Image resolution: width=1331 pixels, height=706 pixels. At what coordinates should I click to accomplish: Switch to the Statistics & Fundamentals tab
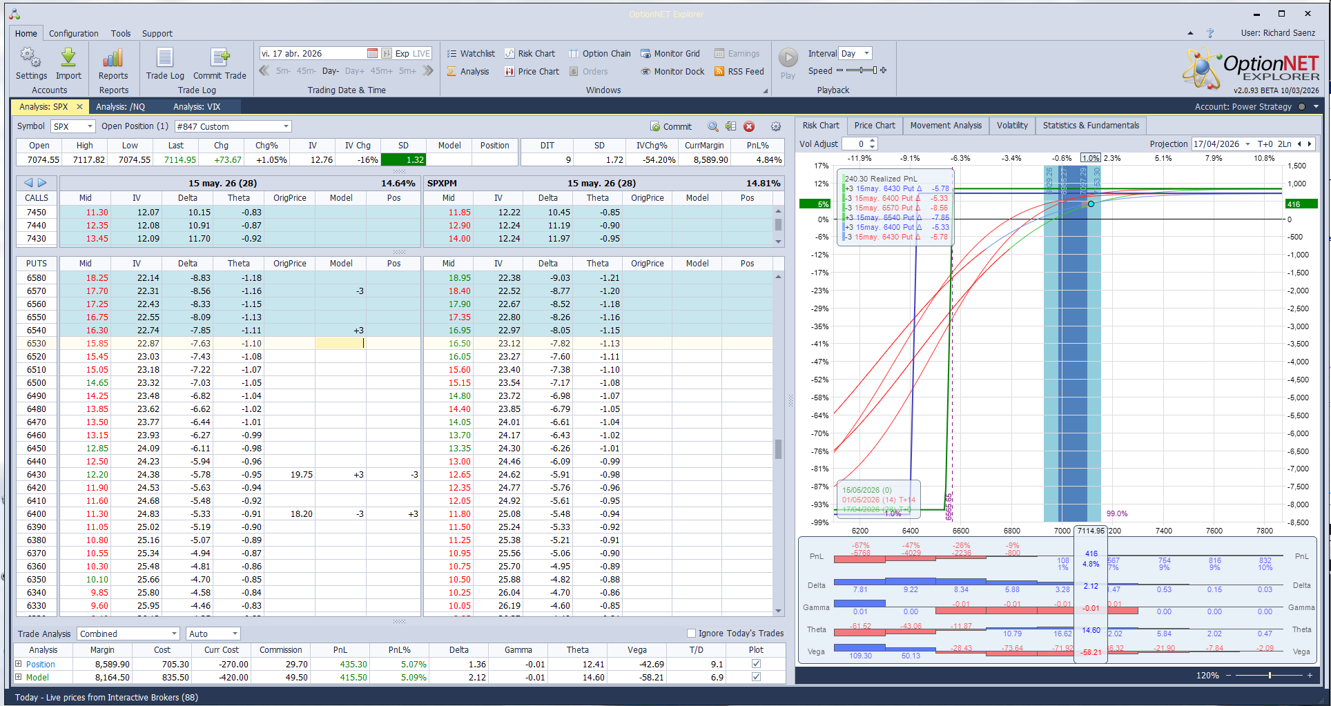tap(1091, 126)
